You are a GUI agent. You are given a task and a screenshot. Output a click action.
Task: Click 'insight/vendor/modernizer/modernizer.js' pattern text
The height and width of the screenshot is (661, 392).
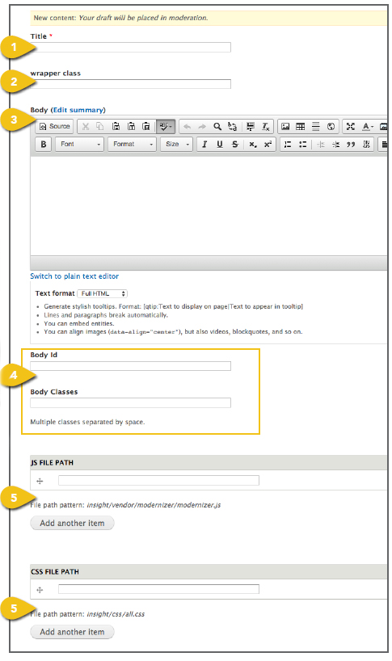click(x=154, y=505)
